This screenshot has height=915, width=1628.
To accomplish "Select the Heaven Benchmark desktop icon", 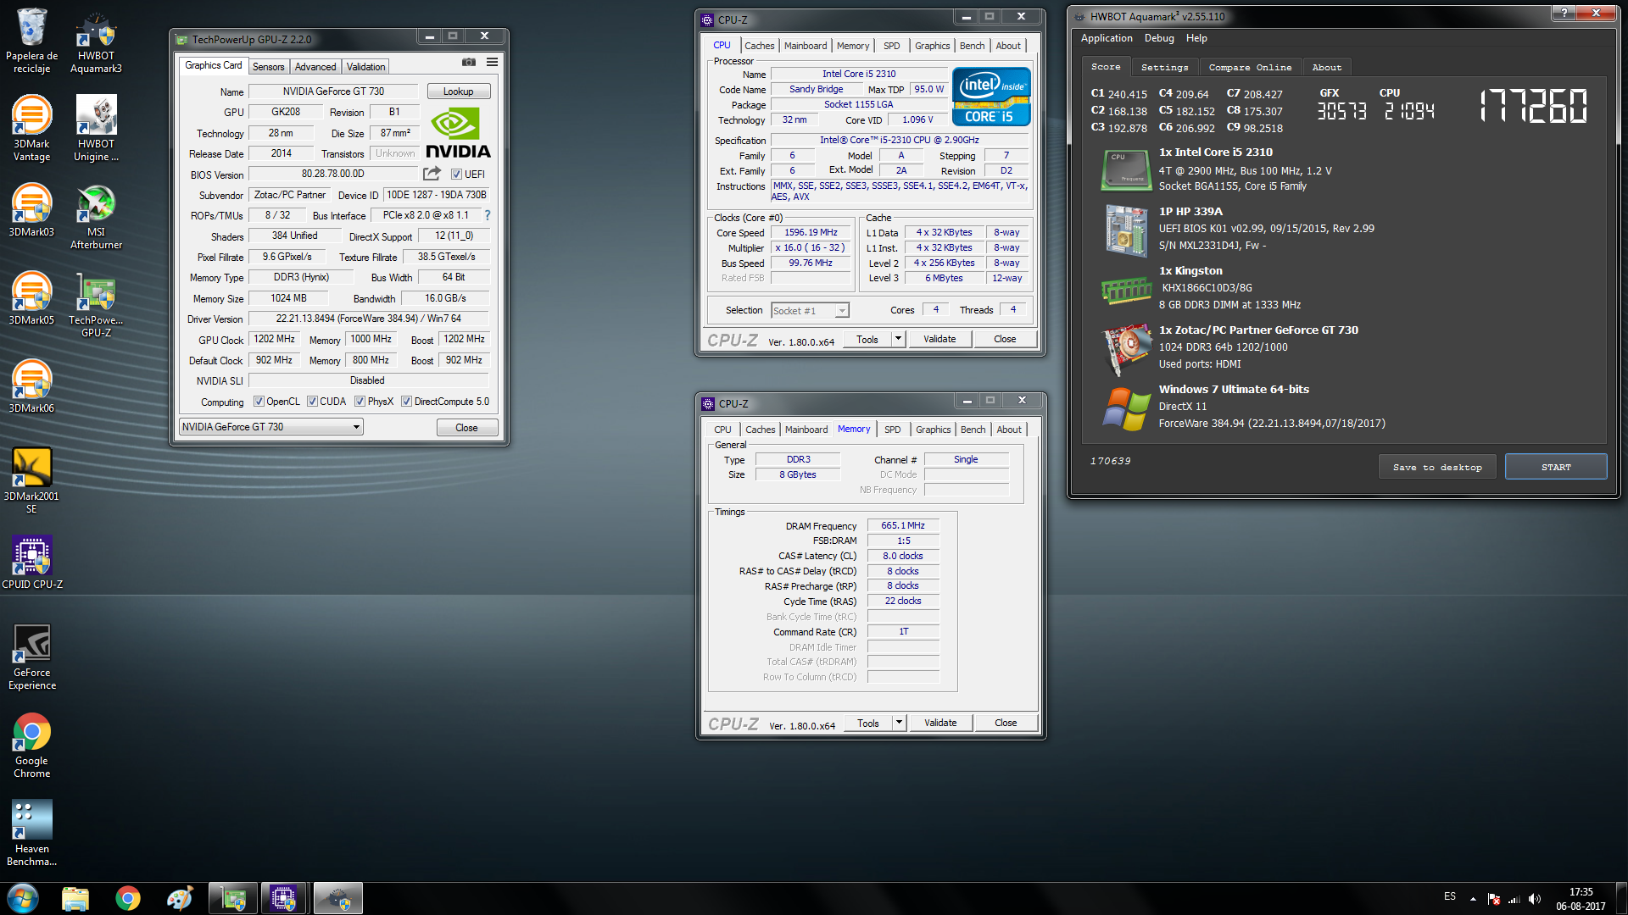I will point(32,833).
